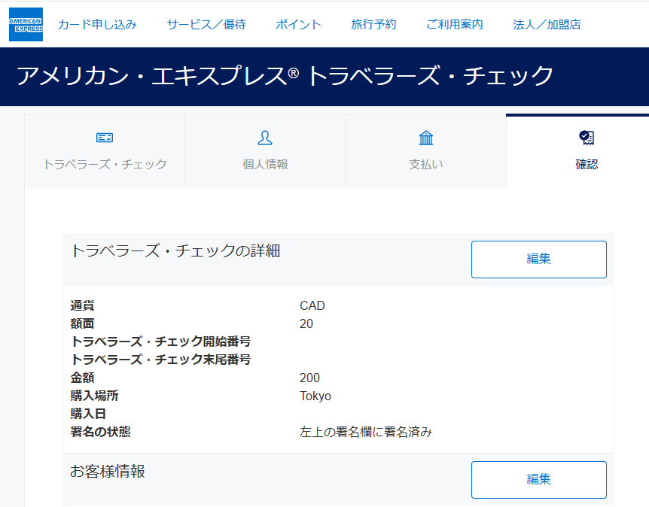The width and height of the screenshot is (649, 507).
Task: Open the カード申し込み menu
Action: point(97,24)
